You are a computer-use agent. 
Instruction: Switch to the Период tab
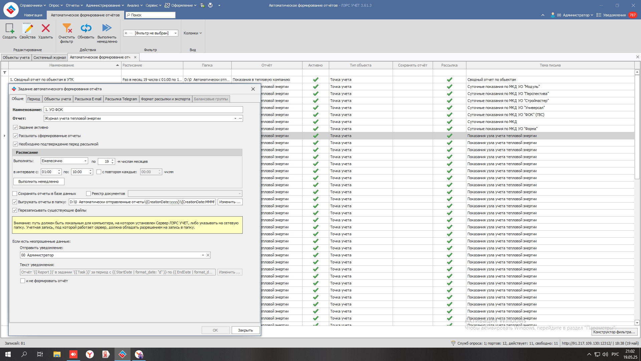coord(34,99)
